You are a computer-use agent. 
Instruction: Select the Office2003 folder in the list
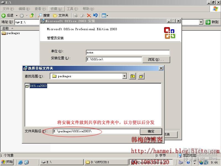pyautogui.click(x=36, y=86)
